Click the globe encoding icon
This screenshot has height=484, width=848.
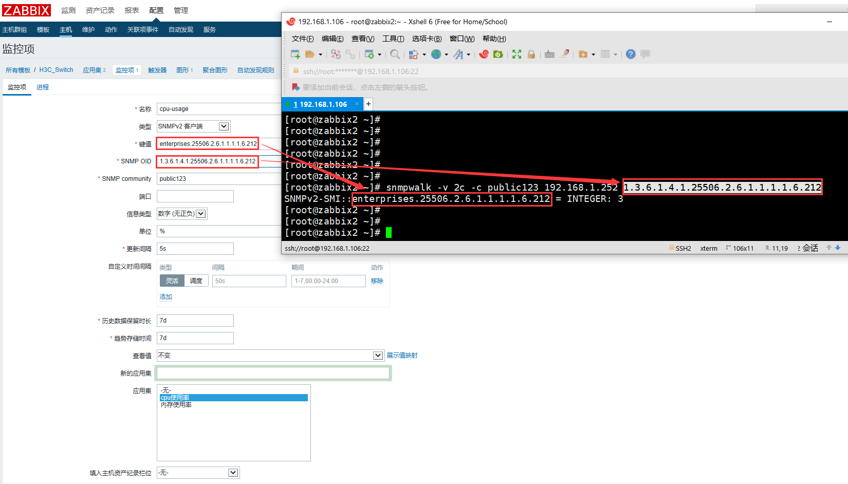coord(436,54)
